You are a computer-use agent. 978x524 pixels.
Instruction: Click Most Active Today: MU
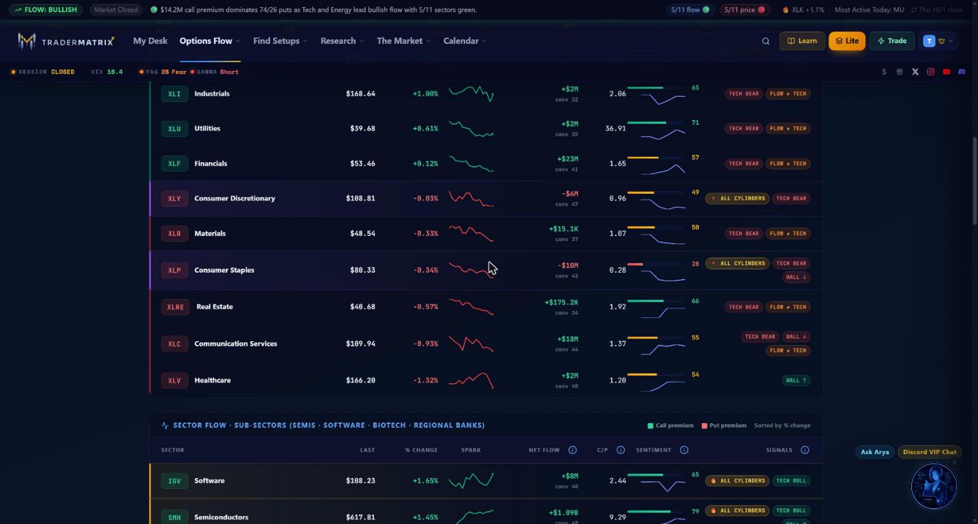pyautogui.click(x=869, y=10)
